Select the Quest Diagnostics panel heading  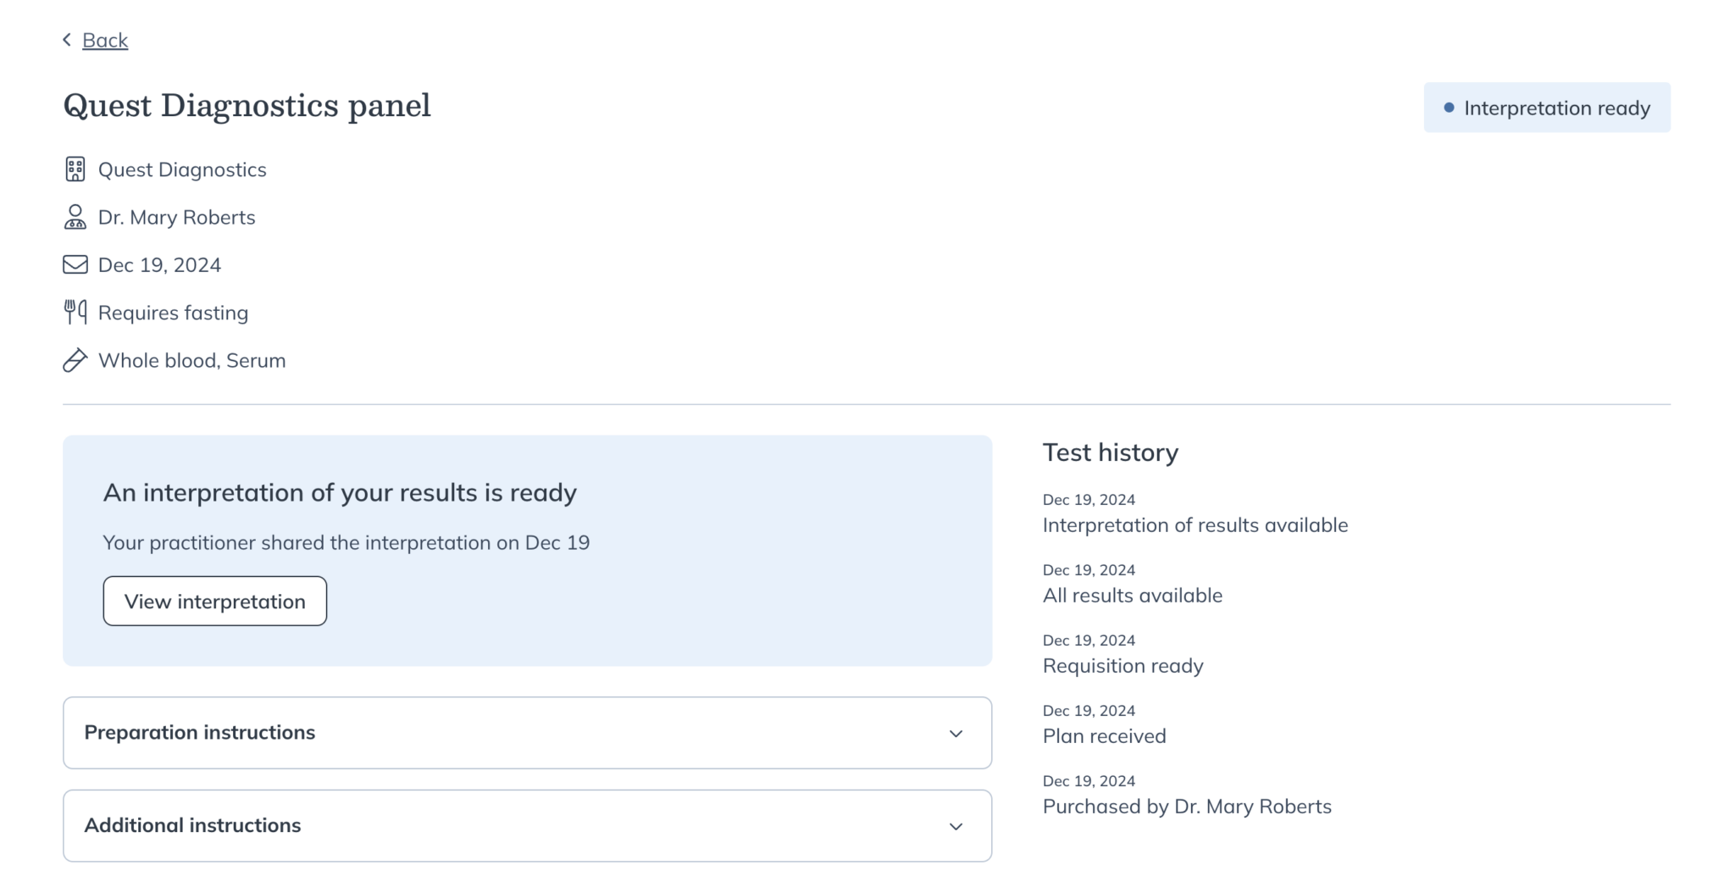click(x=247, y=106)
